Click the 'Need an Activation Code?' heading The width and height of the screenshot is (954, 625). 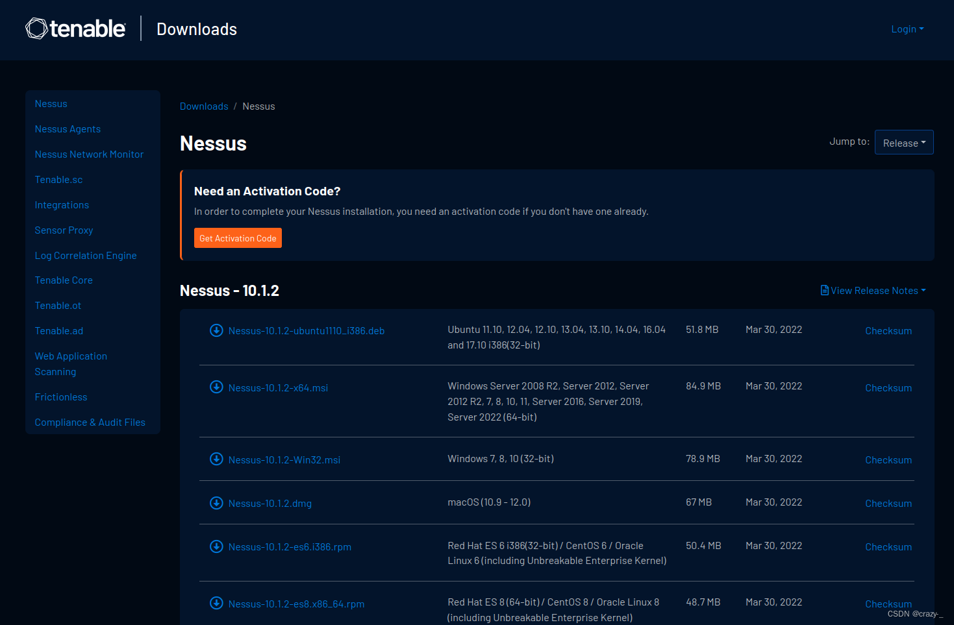[x=267, y=191]
